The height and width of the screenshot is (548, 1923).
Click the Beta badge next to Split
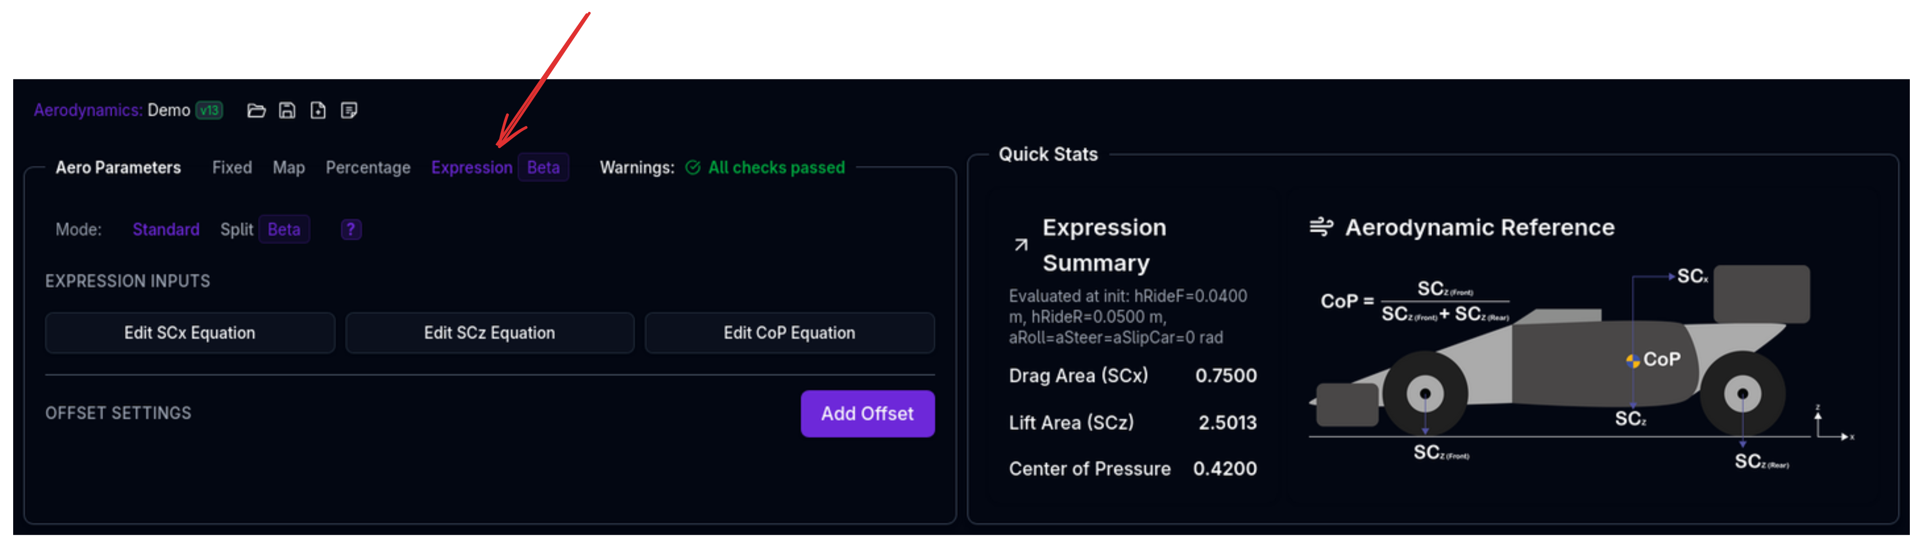click(284, 229)
